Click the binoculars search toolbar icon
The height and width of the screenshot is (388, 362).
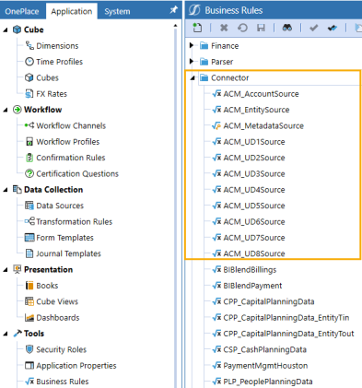(287, 28)
